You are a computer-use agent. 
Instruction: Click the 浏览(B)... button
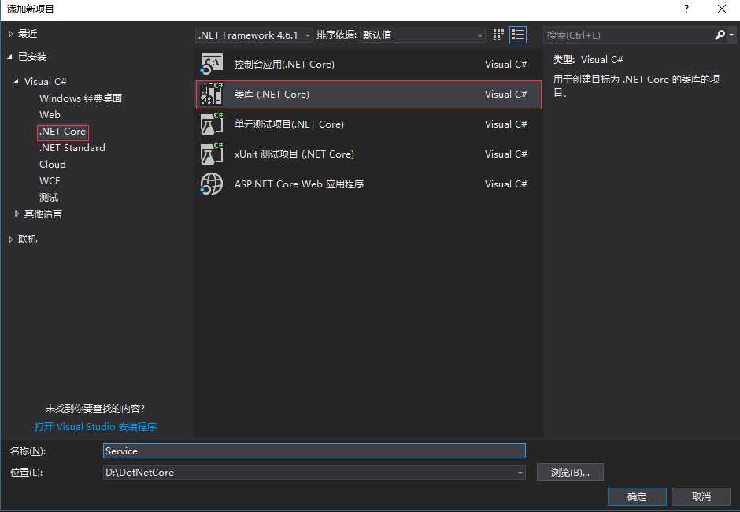point(570,473)
